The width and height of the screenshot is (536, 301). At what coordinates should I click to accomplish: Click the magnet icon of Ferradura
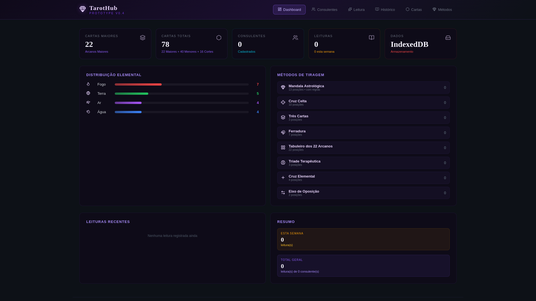coord(283,133)
